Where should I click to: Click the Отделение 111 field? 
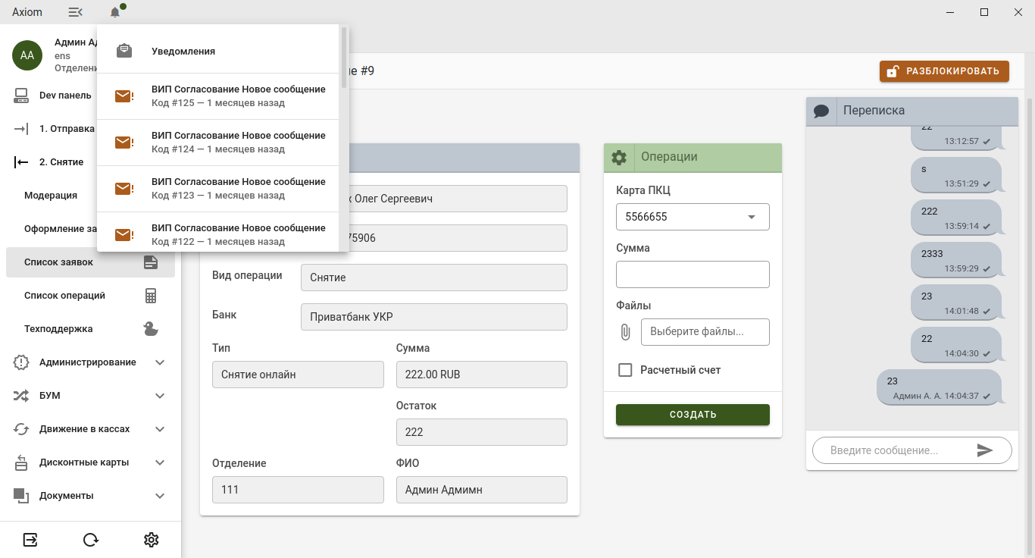(x=298, y=490)
